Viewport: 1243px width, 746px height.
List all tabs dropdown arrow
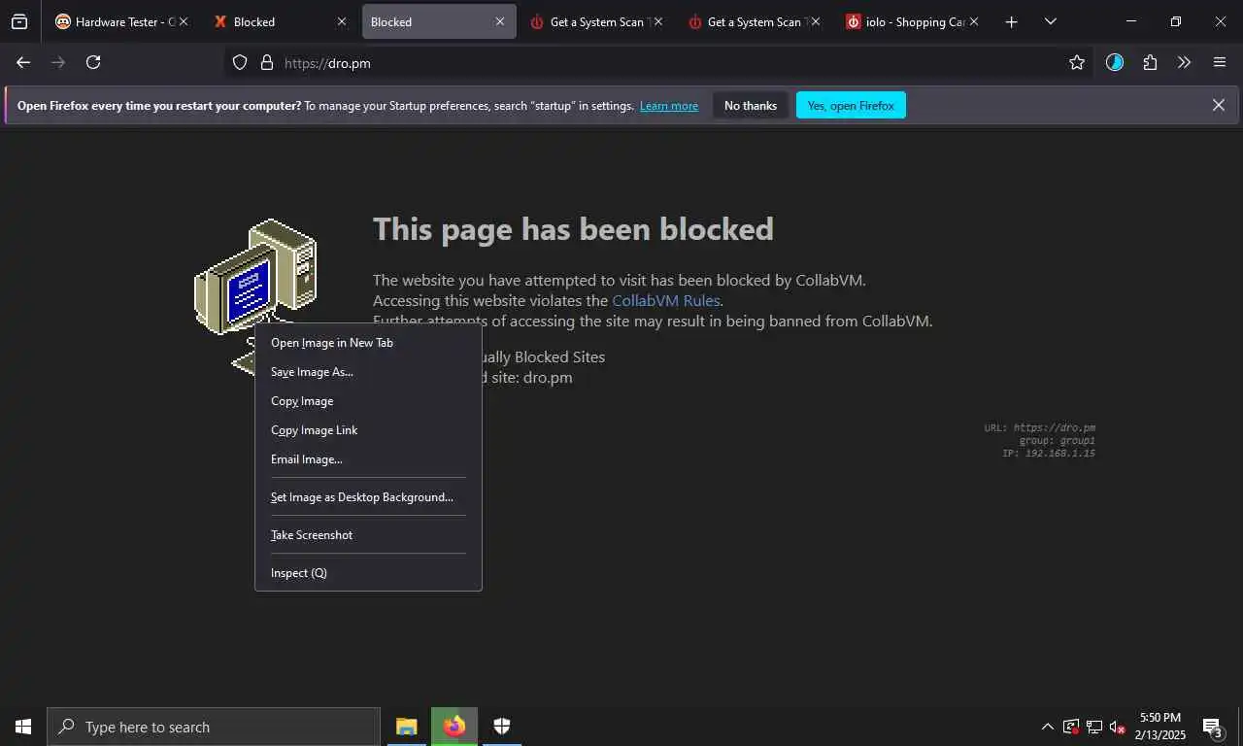[x=1050, y=21]
